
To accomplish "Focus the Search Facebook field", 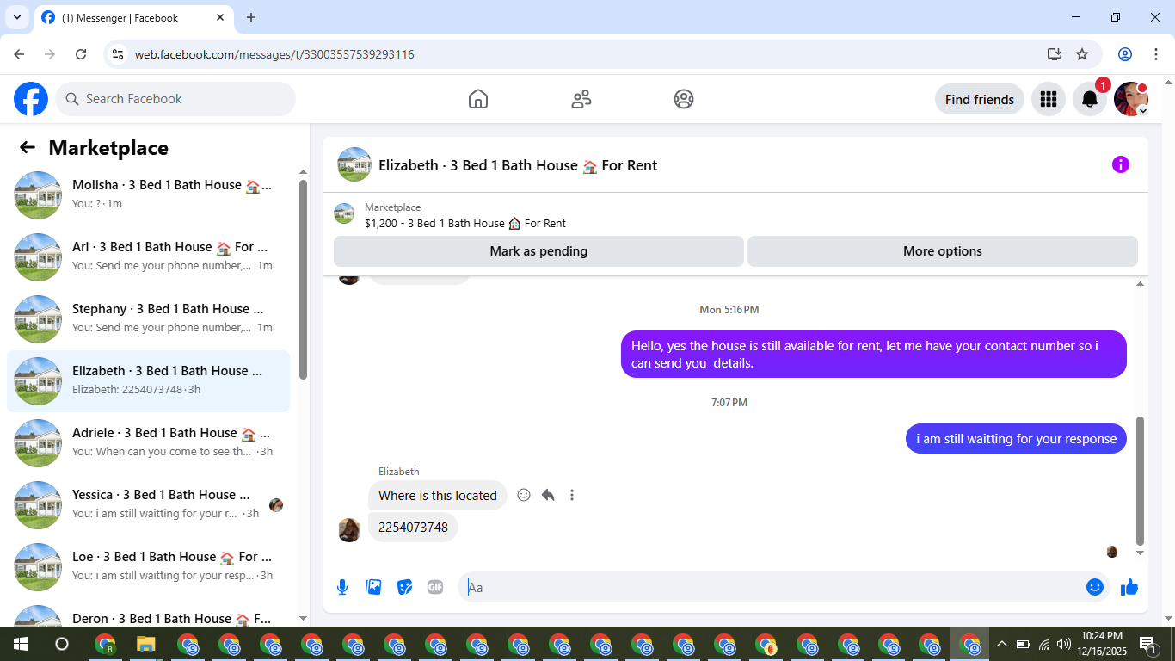I will 175,99.
